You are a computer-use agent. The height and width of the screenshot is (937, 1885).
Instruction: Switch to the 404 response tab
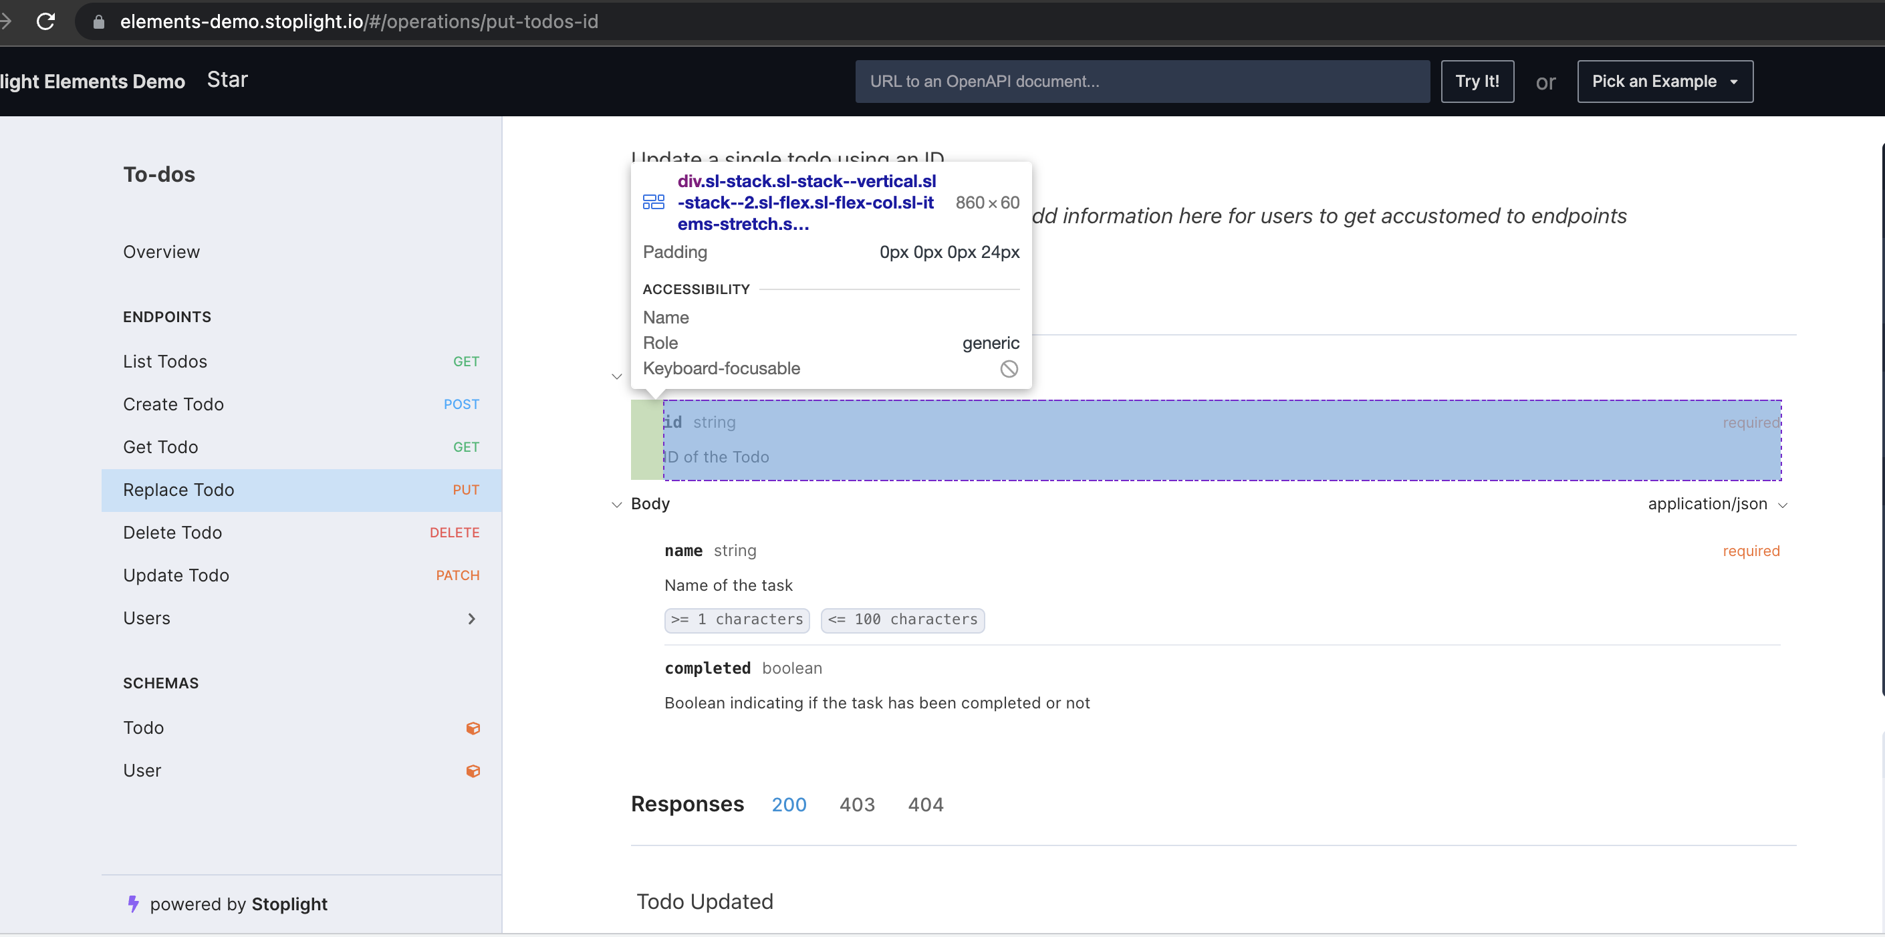click(x=925, y=805)
